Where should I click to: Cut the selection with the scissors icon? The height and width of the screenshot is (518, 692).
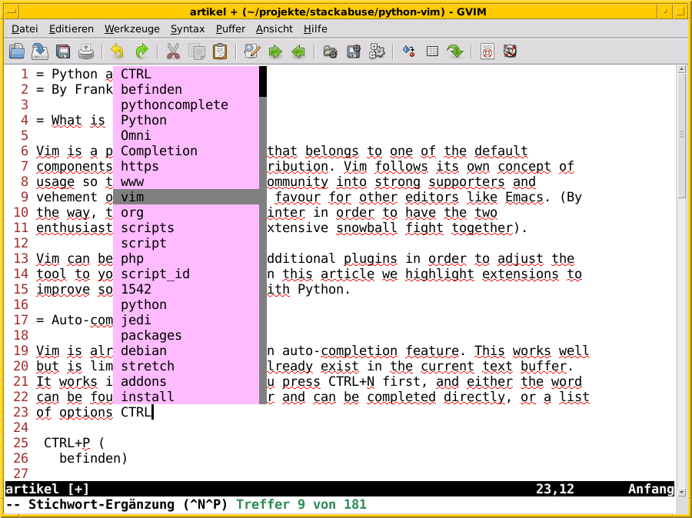tap(173, 51)
